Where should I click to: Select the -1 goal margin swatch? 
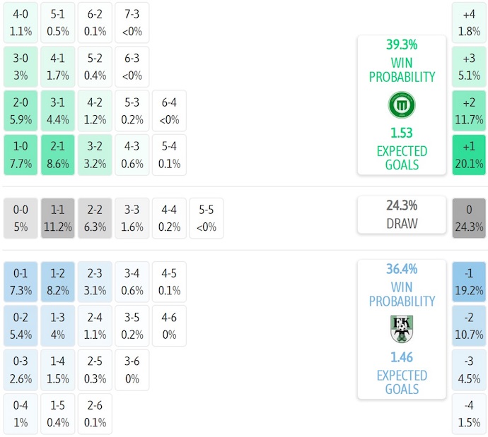[x=469, y=282]
